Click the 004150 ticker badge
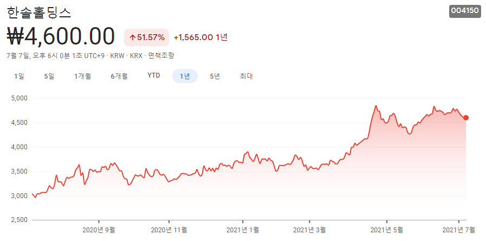The width and height of the screenshot is (486, 241). tap(465, 11)
